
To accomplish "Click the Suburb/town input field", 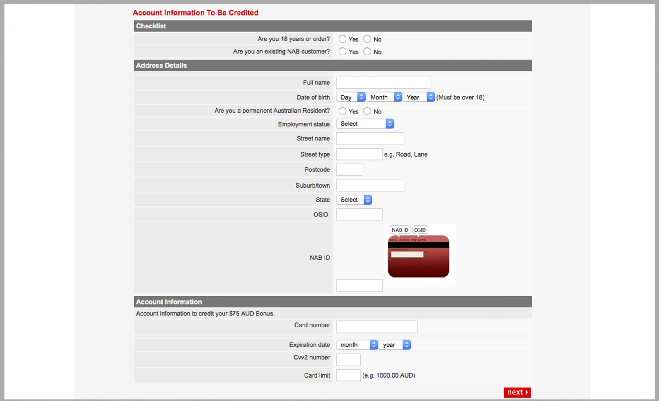I will (370, 185).
